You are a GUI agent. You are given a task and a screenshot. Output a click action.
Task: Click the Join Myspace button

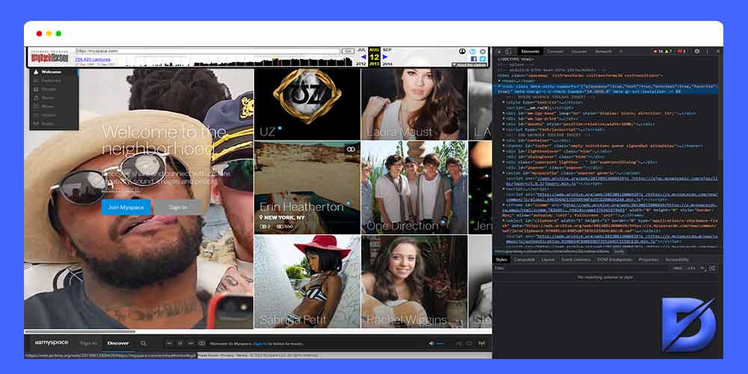126,207
